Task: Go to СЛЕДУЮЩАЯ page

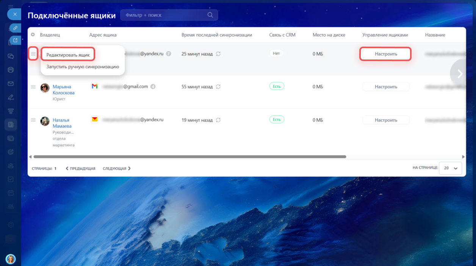Action: click(x=116, y=169)
